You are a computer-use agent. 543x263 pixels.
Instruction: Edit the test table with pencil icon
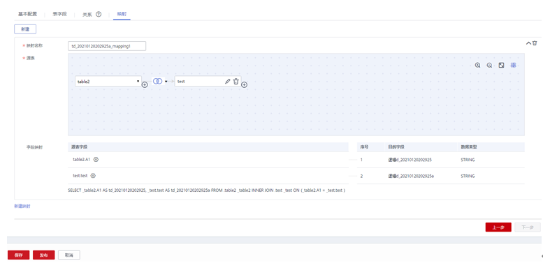228,81
